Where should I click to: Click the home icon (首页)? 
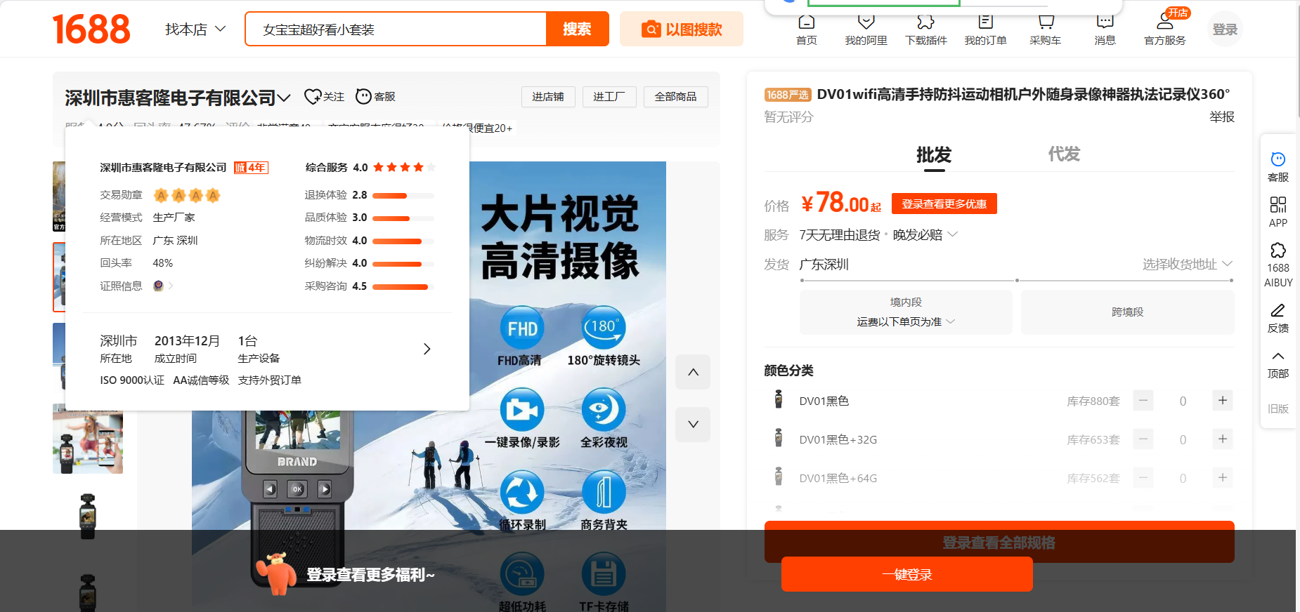807,23
